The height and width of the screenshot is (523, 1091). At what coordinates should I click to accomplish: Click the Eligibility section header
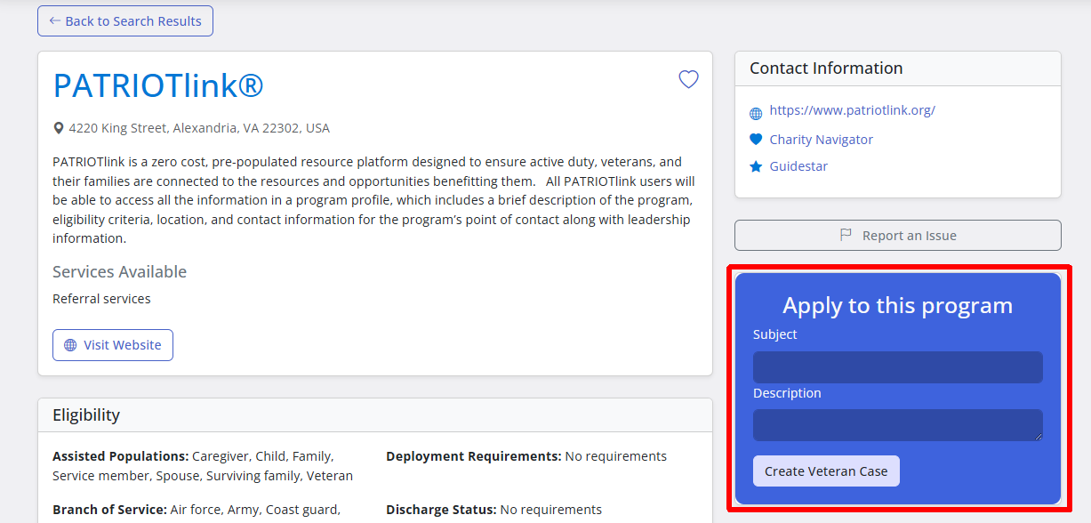(x=375, y=414)
